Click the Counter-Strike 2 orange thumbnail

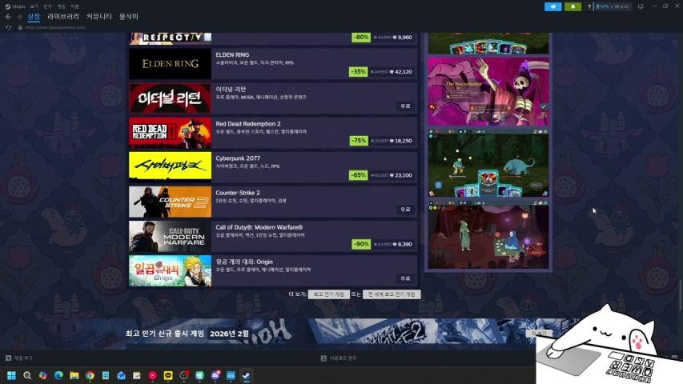coord(171,202)
